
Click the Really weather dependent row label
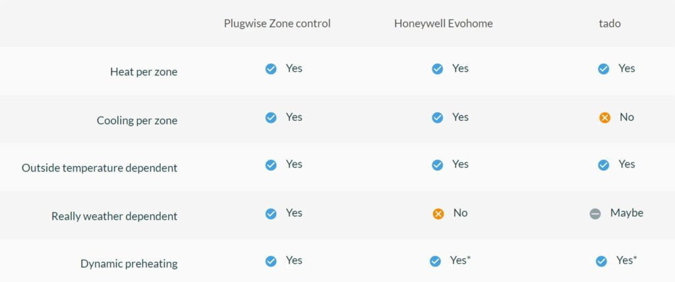[x=114, y=216]
